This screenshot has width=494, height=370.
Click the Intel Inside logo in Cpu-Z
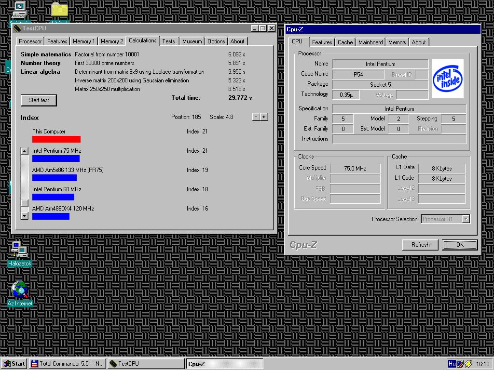[x=448, y=79]
